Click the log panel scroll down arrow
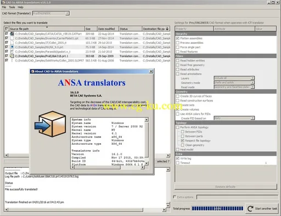The width and height of the screenshot is (281, 216). point(168,206)
